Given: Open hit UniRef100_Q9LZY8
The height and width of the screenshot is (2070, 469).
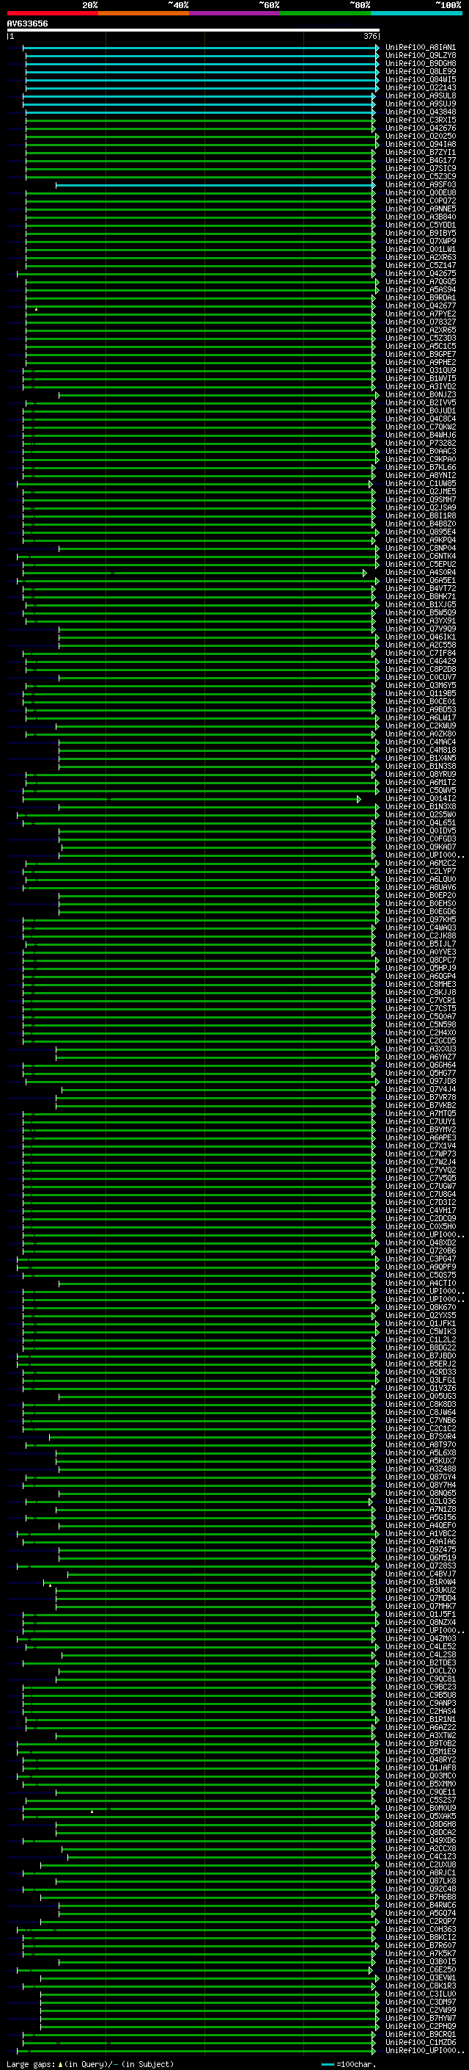Looking at the screenshot, I should (x=421, y=56).
